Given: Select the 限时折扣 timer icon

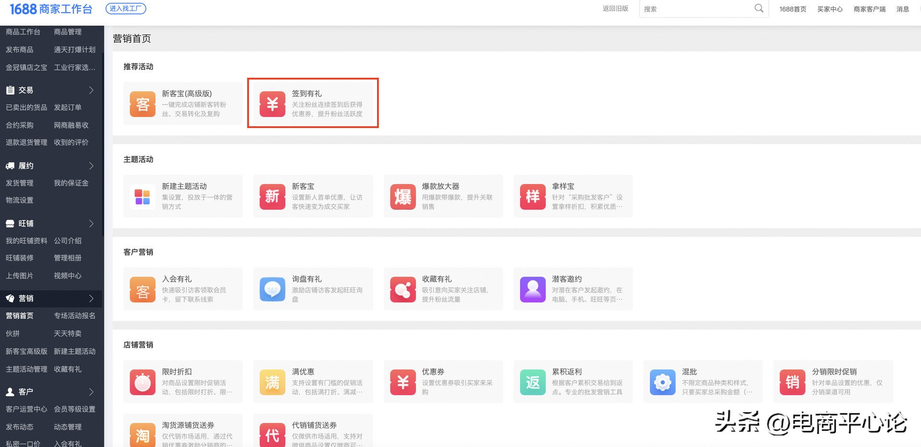Looking at the screenshot, I should 142,381.
